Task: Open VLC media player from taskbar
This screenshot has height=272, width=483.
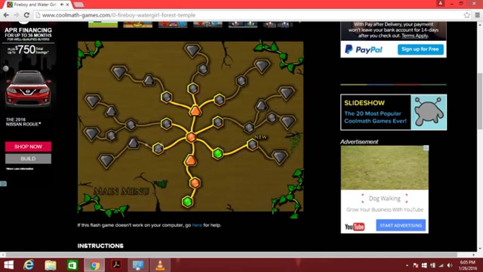Action: pos(160,265)
